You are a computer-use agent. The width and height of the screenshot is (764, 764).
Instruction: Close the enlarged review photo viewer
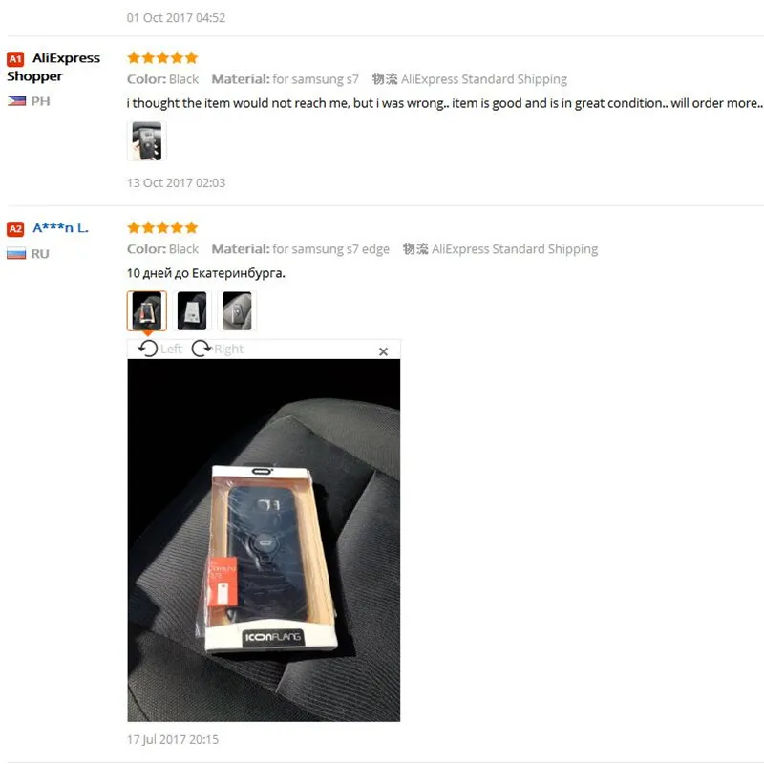pos(384,351)
